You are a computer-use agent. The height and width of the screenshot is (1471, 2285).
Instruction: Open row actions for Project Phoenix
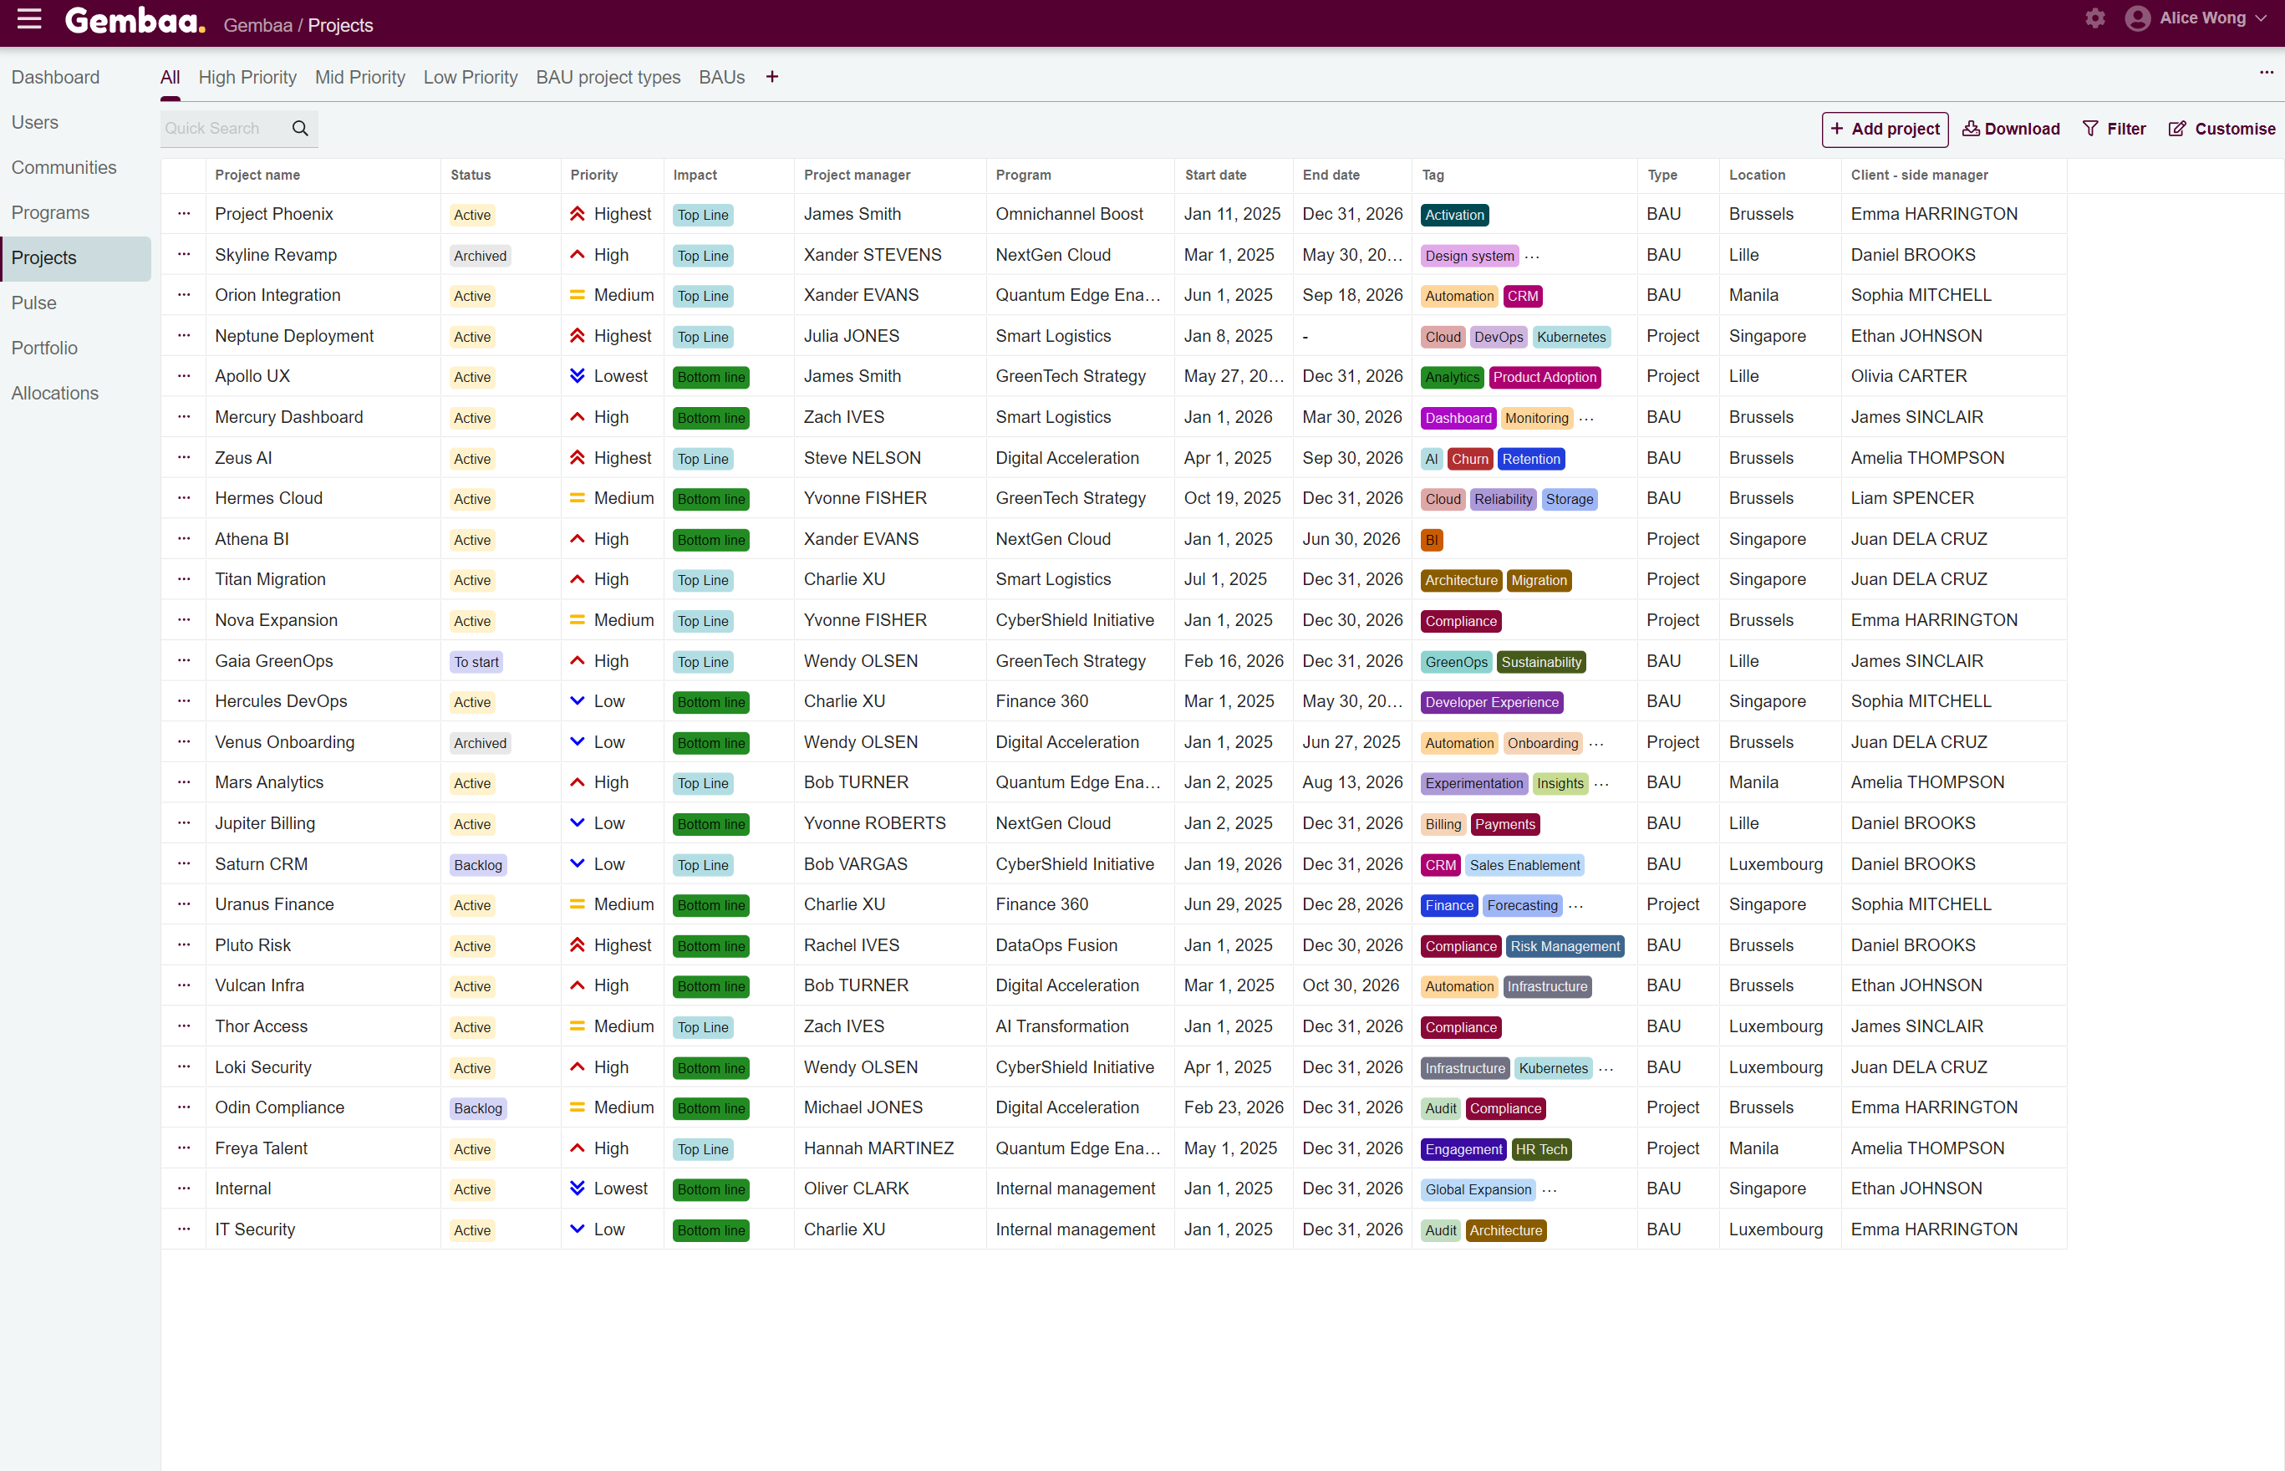183,214
